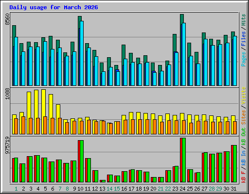Click day 27 label on the axis

(x=204, y=189)
